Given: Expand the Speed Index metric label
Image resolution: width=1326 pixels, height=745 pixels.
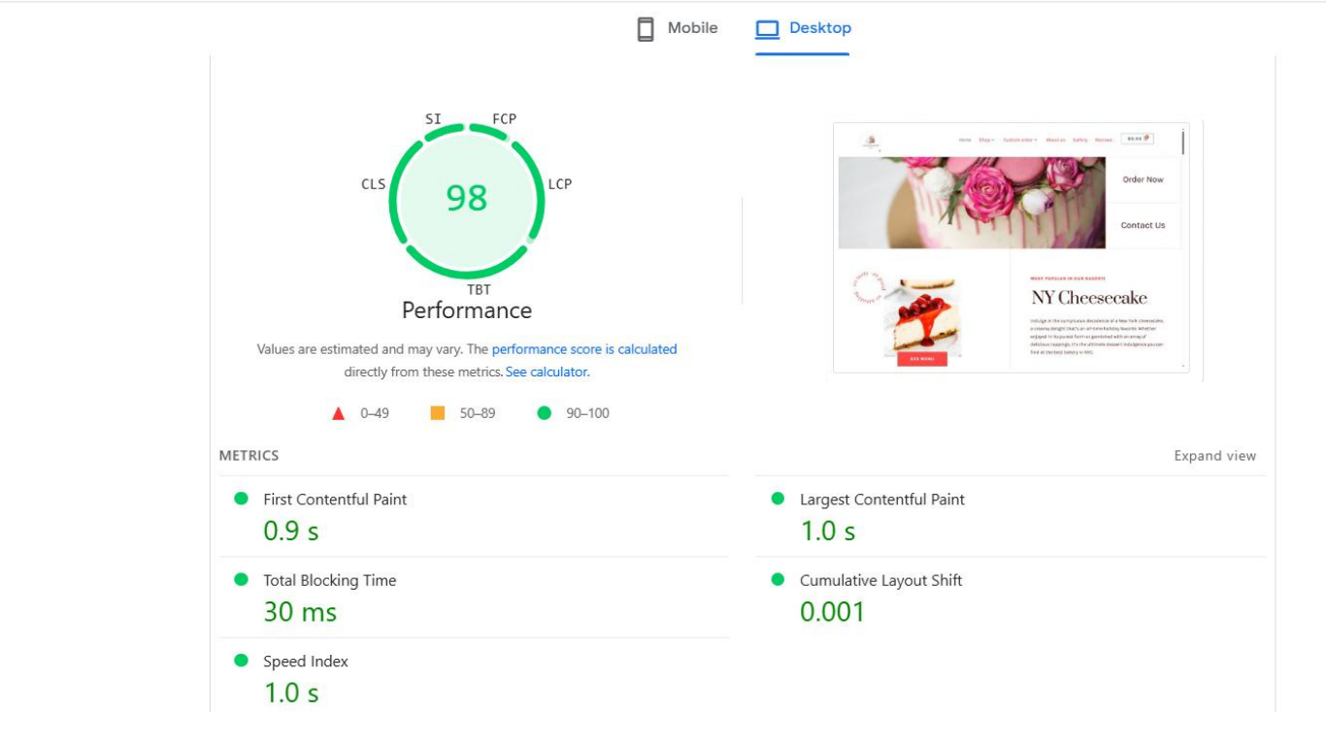Looking at the screenshot, I should coord(305,662).
